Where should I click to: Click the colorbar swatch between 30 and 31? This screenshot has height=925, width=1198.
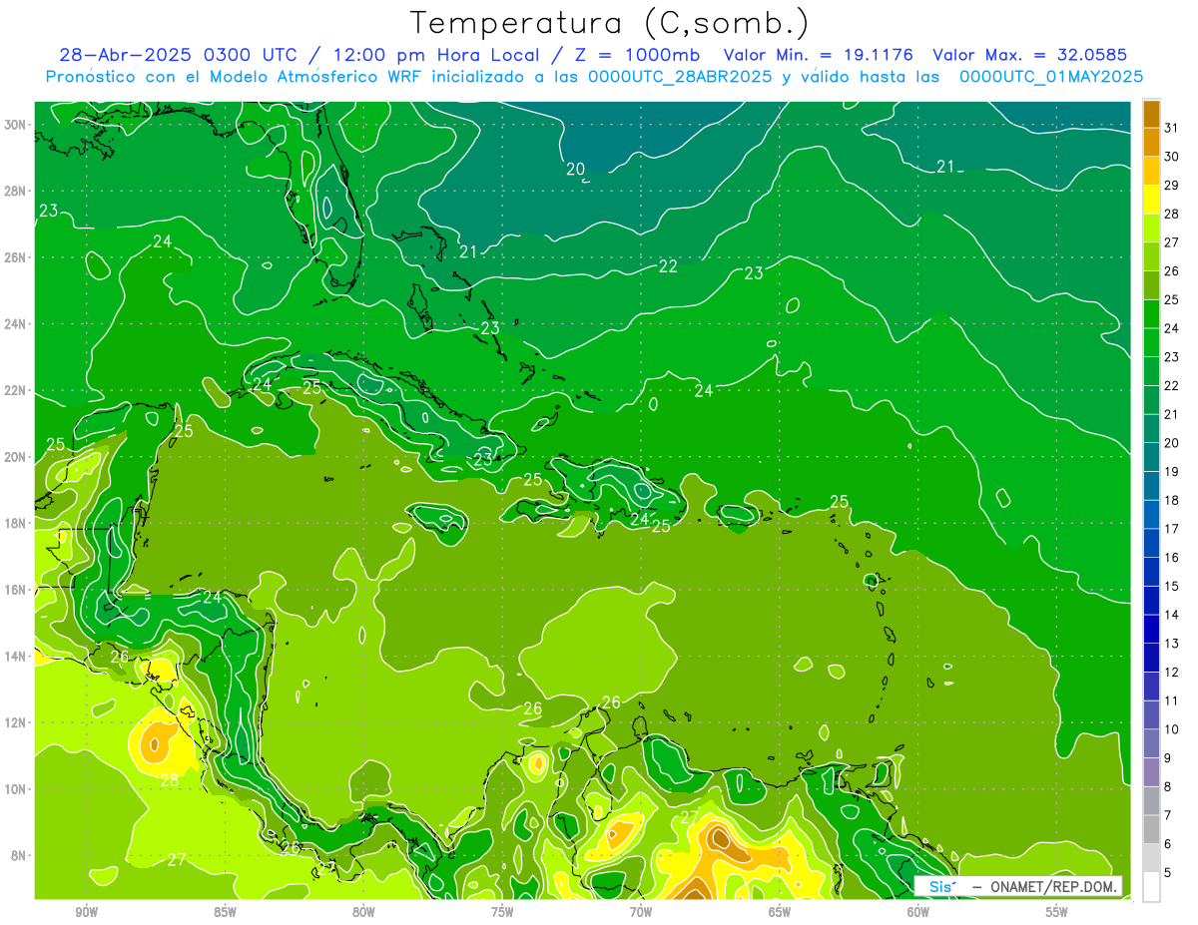(1151, 143)
